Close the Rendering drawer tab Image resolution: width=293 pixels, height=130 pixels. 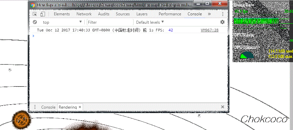click(x=80, y=107)
